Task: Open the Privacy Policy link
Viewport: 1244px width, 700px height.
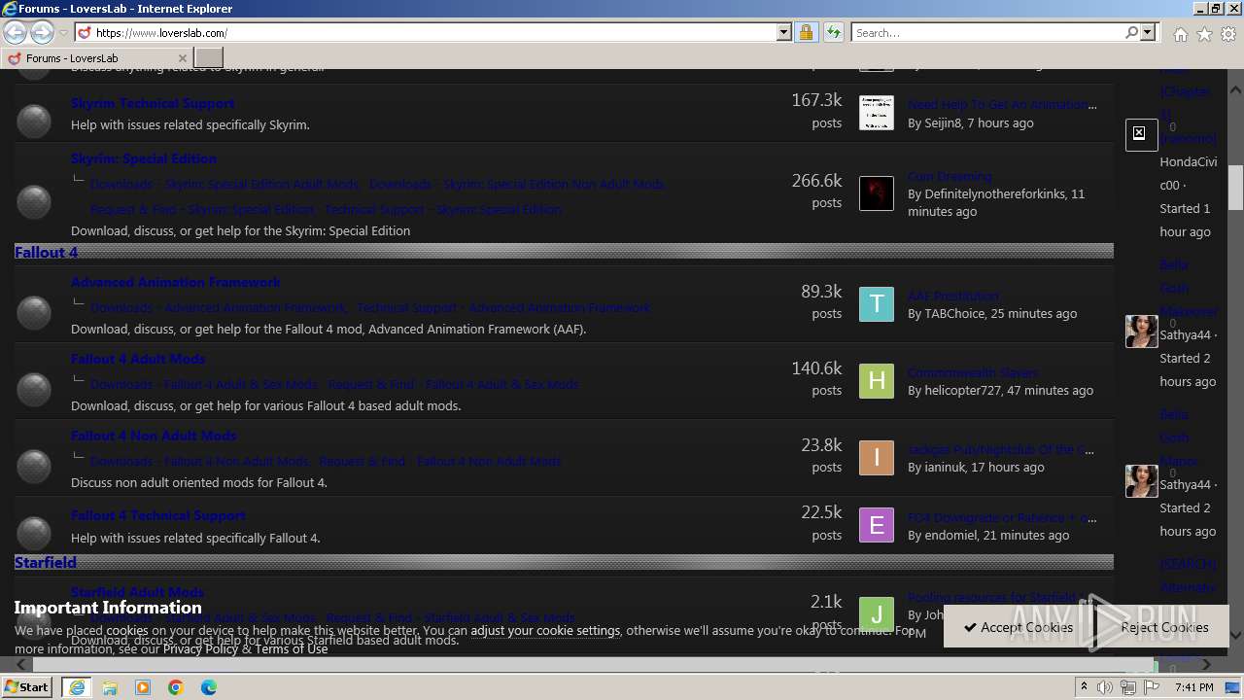Action: coord(201,648)
